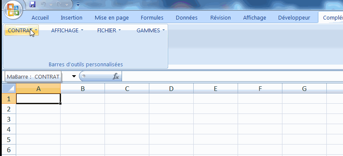Select row 1 header
Viewport: 343px width, 156px height.
pyautogui.click(x=9, y=99)
